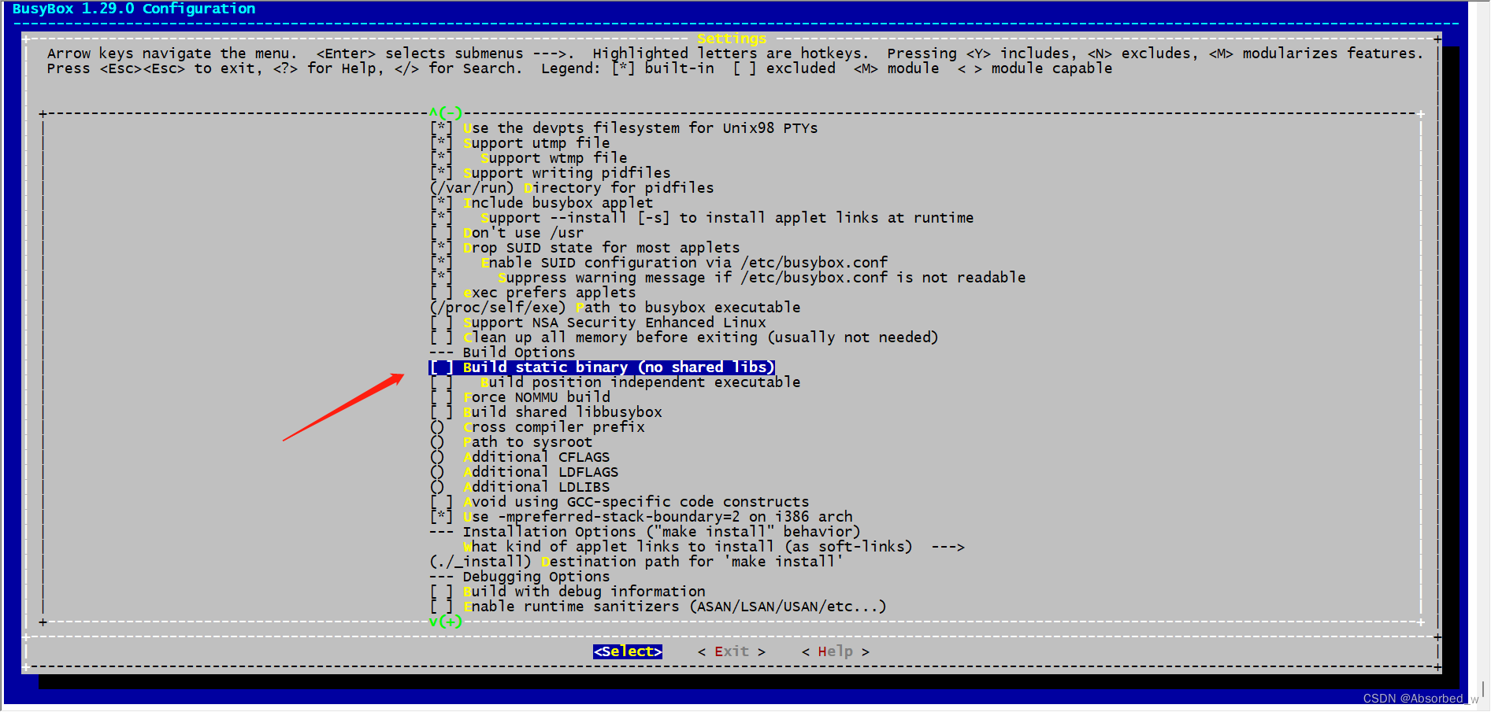
Task: Toggle 'exec prefers applets' checkbox
Action: coord(441,293)
